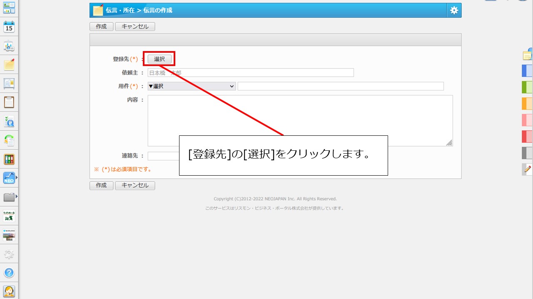Click the 選択 button next to 登録先

(159, 59)
